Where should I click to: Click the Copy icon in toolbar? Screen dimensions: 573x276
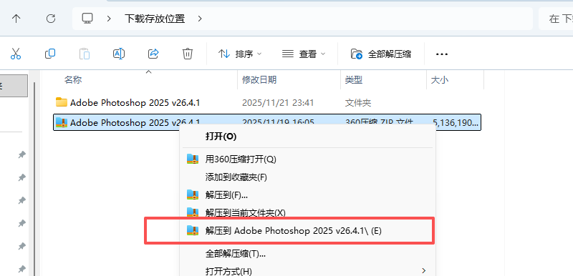50,54
